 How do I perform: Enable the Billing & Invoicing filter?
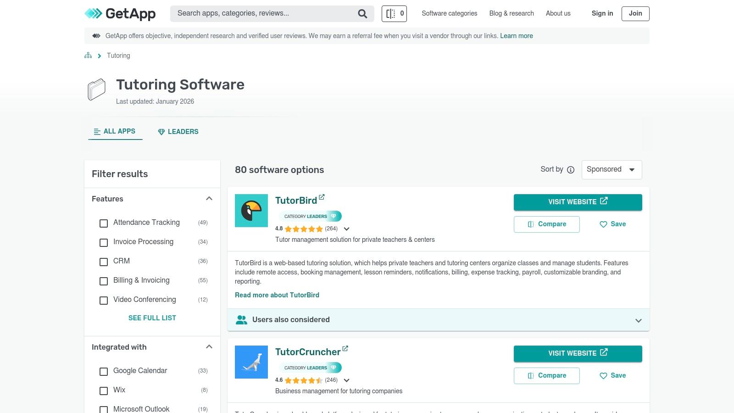[103, 281]
